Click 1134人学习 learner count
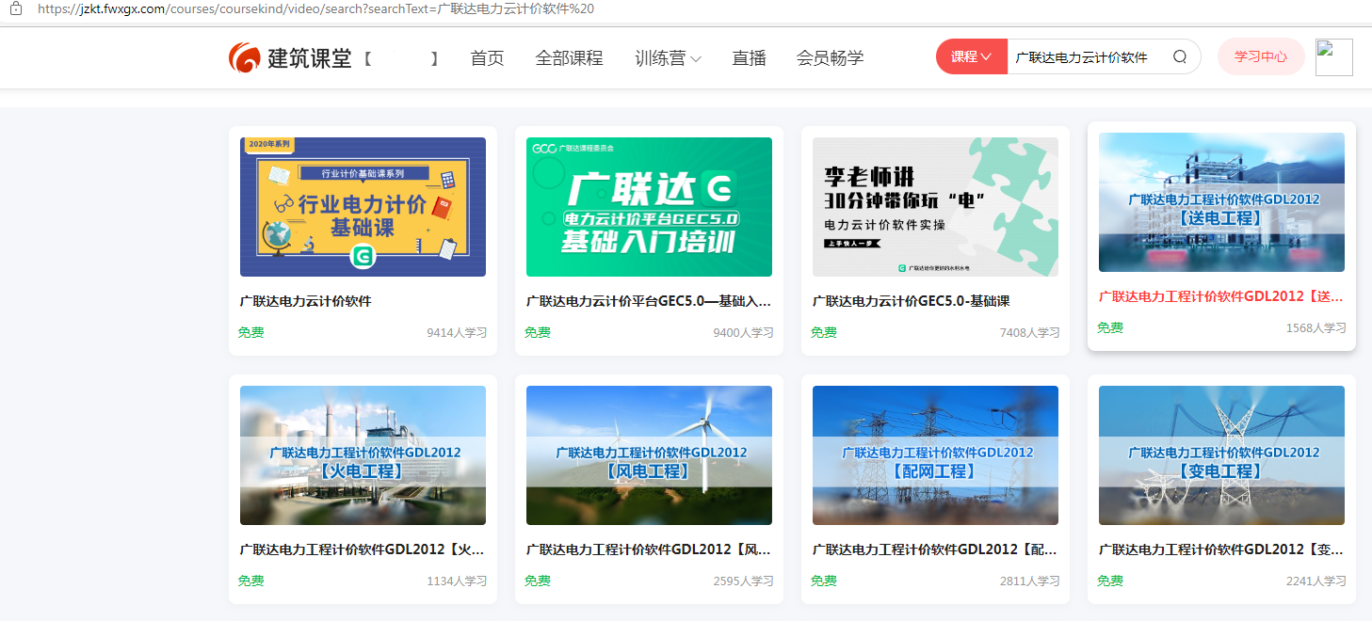The width and height of the screenshot is (1372, 621). click(457, 581)
